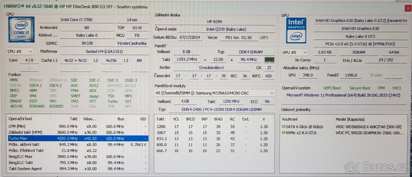Viewport: 412px width, 177px height.
Task: Select the 666.7 timing table row
Action: click(215, 151)
